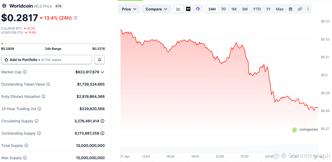Open the three-dot chart options menu
Screen dimensions: 332x162
point(308,9)
